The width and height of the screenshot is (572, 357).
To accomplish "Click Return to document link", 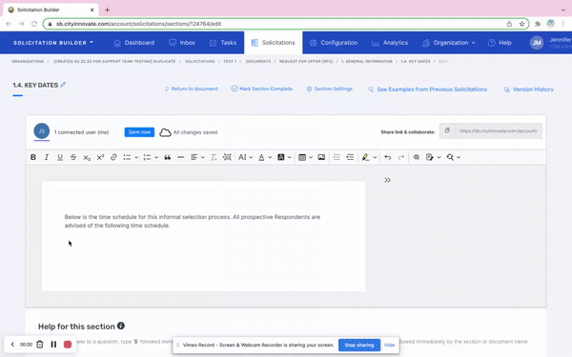I will pos(191,89).
